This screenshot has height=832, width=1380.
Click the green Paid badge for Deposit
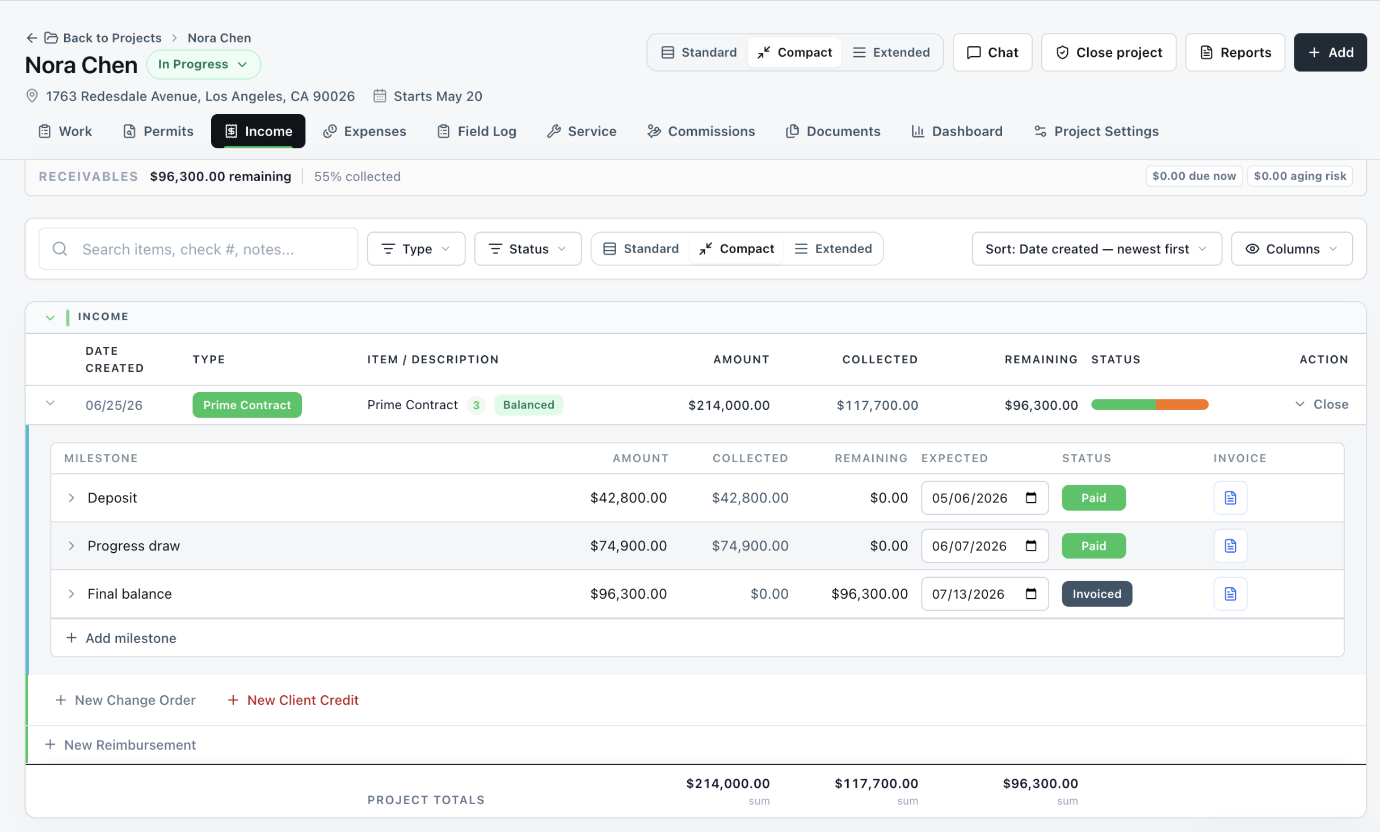point(1093,498)
